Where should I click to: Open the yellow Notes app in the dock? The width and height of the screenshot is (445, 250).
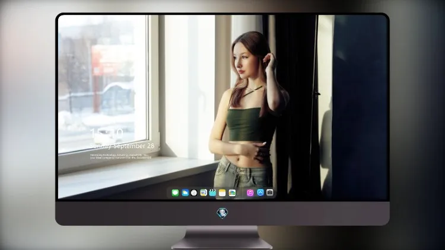pyautogui.click(x=223, y=193)
